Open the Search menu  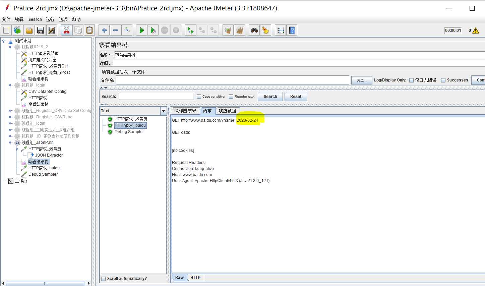(x=35, y=19)
